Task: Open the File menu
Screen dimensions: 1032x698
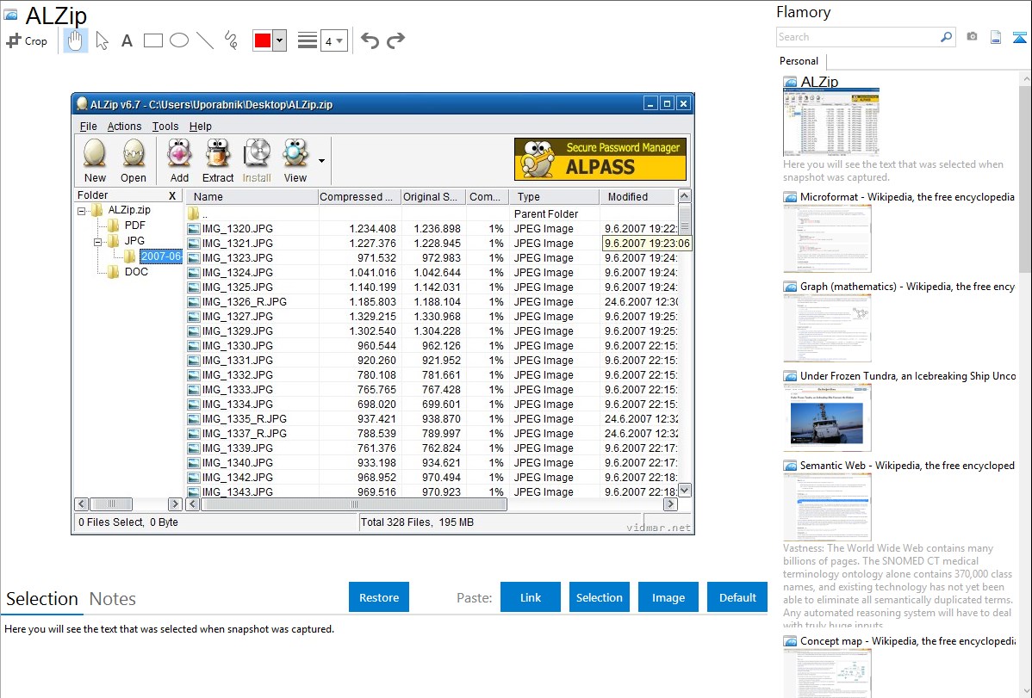Action: [x=88, y=127]
